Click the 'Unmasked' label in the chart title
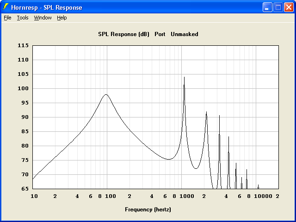The width and height of the screenshot is (296, 222). 185,34
